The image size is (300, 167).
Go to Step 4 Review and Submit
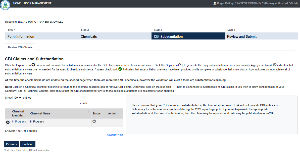pyautogui.click(x=242, y=36)
